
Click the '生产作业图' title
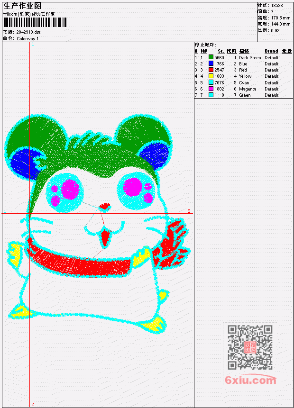point(22,6)
